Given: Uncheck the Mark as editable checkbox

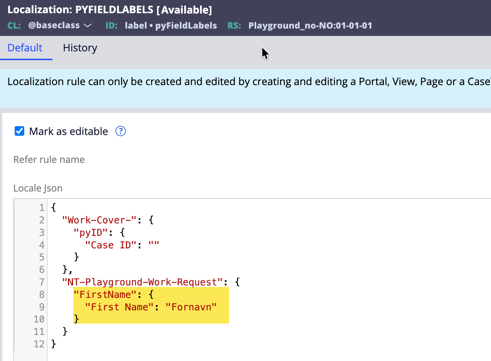Looking at the screenshot, I should click(x=19, y=131).
